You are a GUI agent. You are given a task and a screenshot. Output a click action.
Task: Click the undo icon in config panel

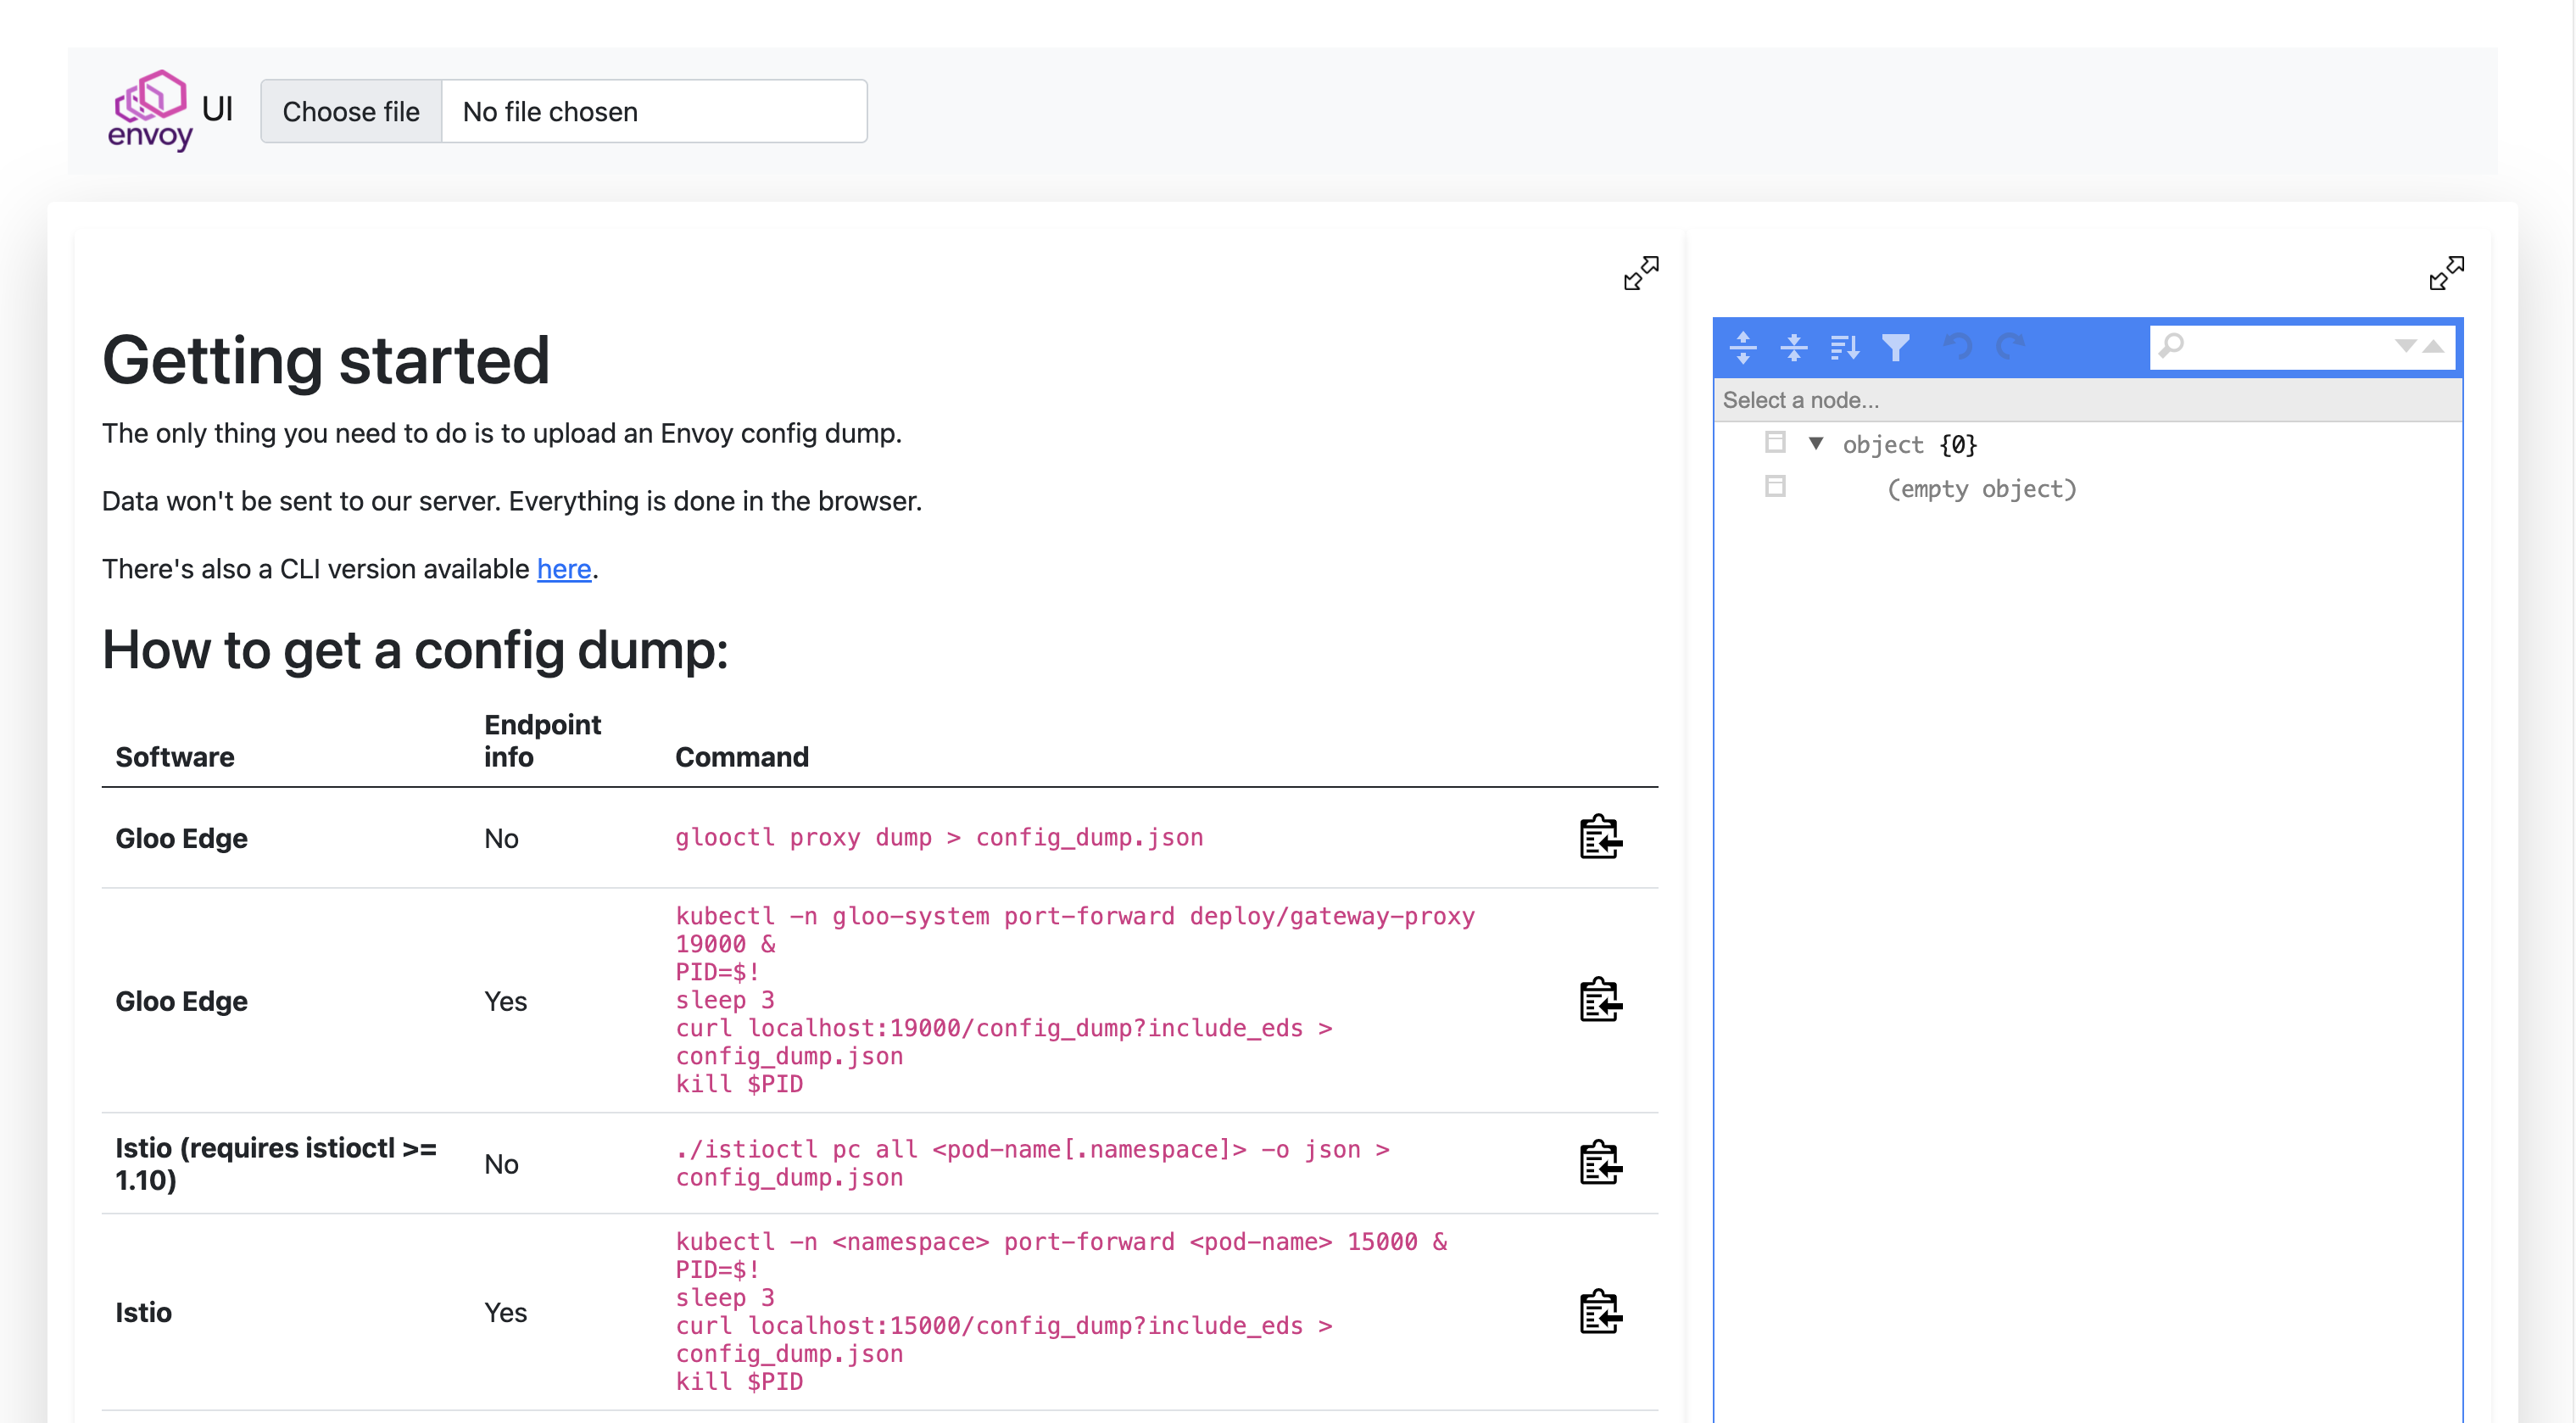click(1956, 345)
